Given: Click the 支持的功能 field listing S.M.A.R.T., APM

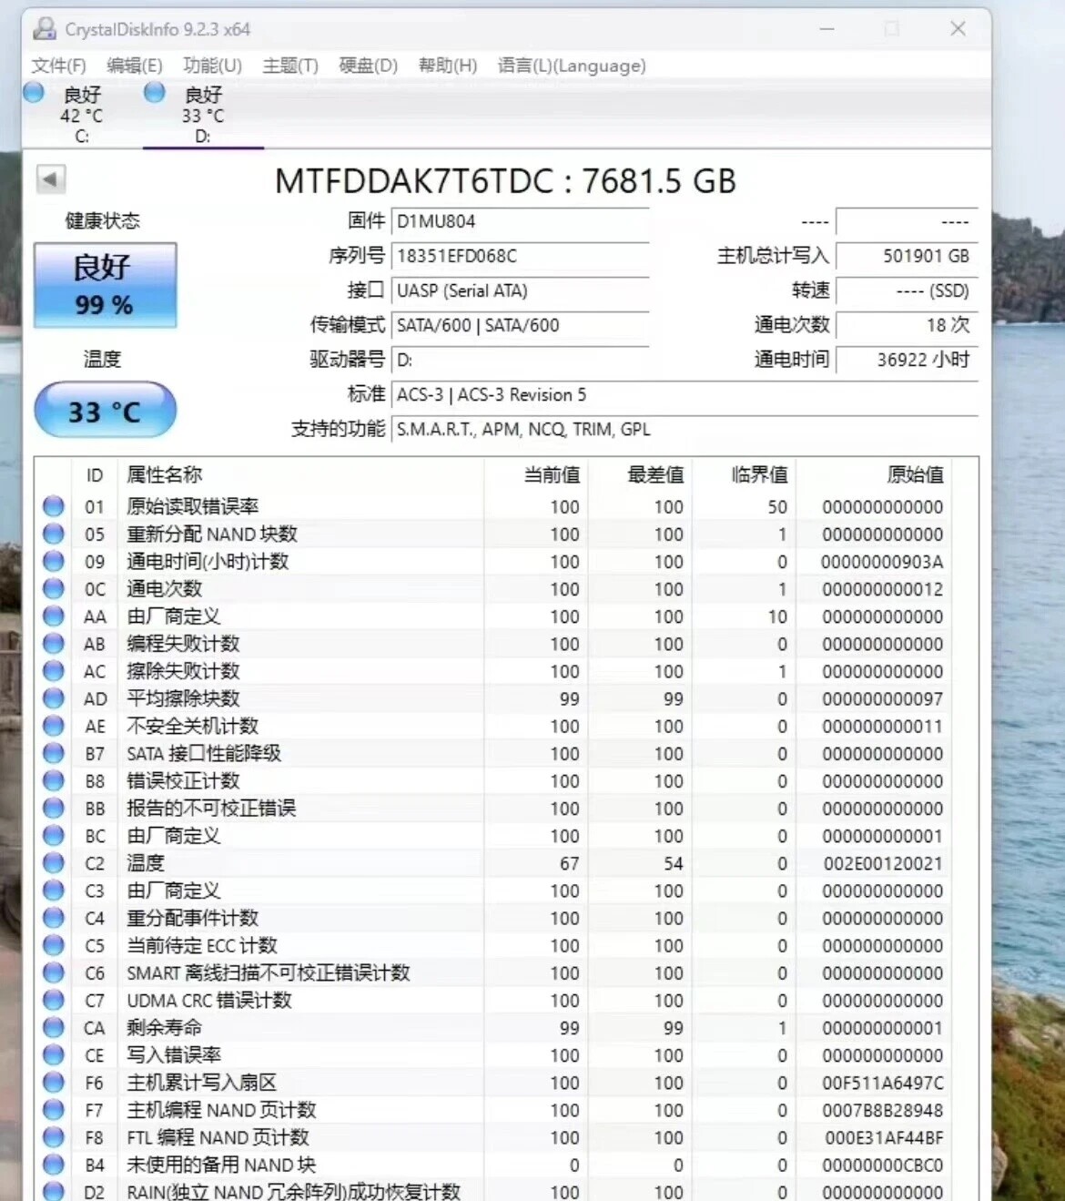Looking at the screenshot, I should (x=685, y=429).
